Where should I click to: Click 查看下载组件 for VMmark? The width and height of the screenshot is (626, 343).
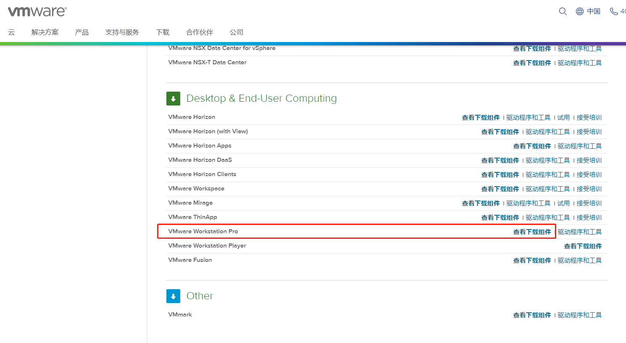pos(532,315)
